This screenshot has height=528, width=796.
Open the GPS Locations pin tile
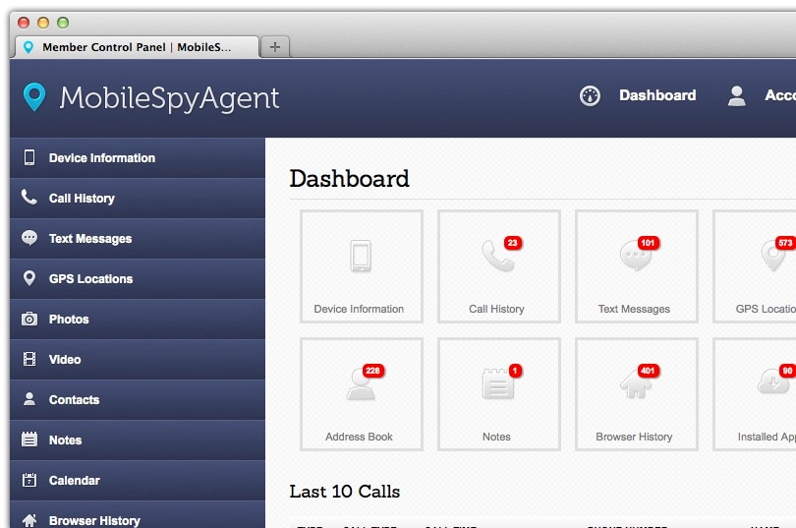coord(755,266)
